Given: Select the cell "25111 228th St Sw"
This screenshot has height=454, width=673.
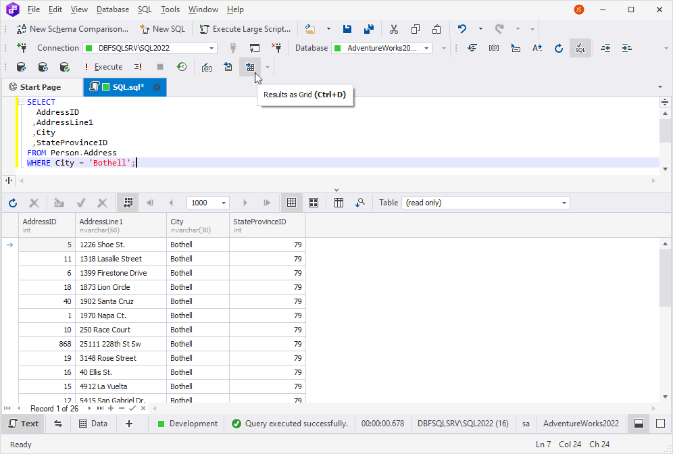Looking at the screenshot, I should 120,344.
